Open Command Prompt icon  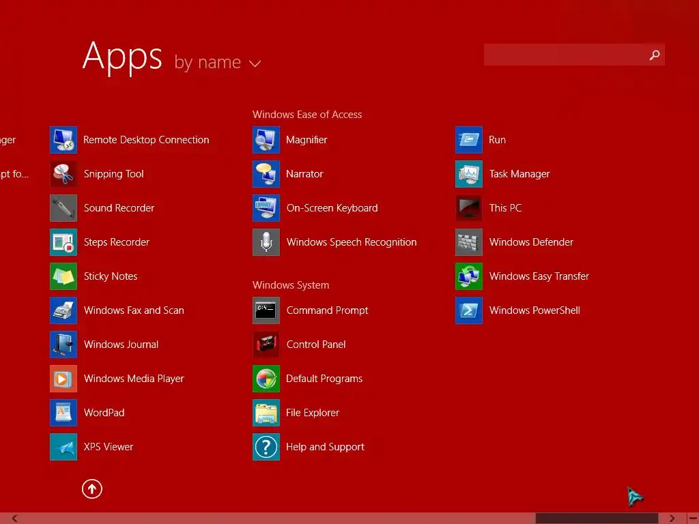tap(266, 310)
